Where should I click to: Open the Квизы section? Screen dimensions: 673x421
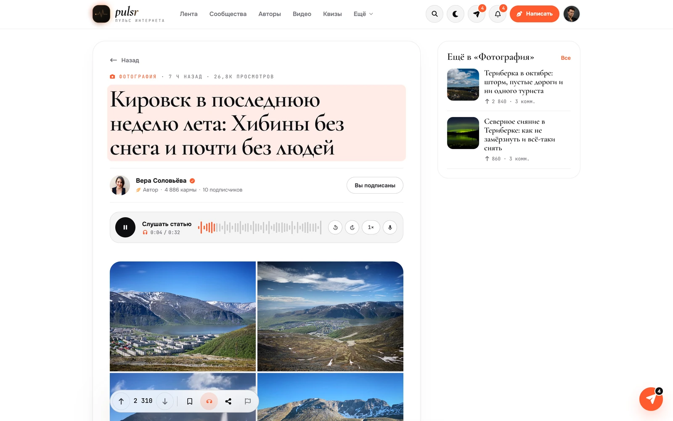(x=332, y=14)
